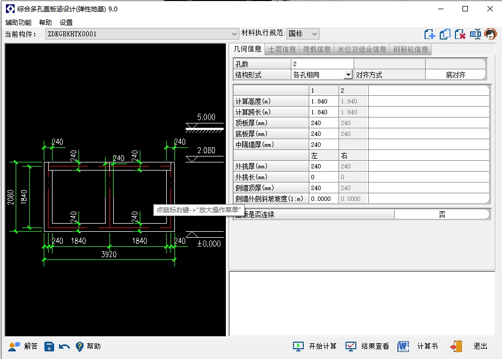Screen dimensions: 502x359
Task: Open the 辅助功能 menu
Action: coord(18,23)
